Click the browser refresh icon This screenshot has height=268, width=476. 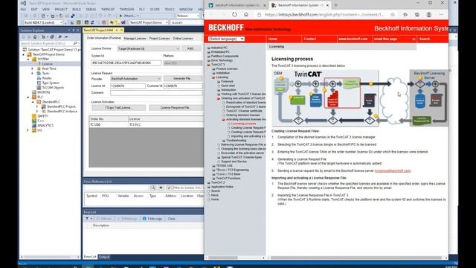234,14
